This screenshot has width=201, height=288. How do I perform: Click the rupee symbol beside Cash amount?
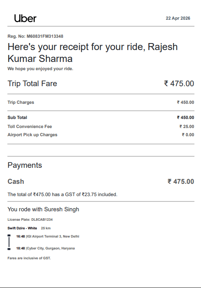(169, 181)
